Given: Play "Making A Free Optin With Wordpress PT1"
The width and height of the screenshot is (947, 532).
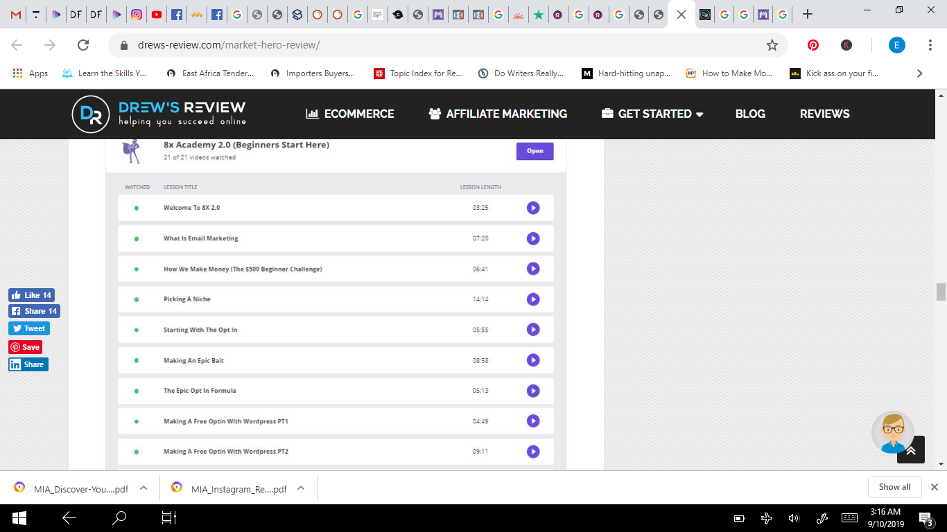Looking at the screenshot, I should tap(532, 421).
